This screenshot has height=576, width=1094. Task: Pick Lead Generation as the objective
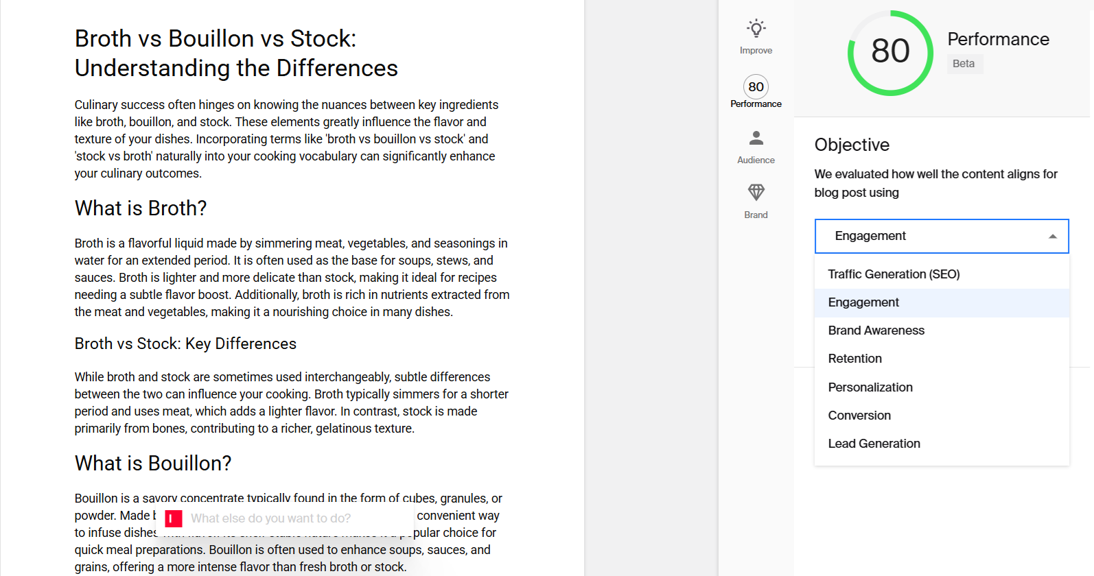coord(874,444)
